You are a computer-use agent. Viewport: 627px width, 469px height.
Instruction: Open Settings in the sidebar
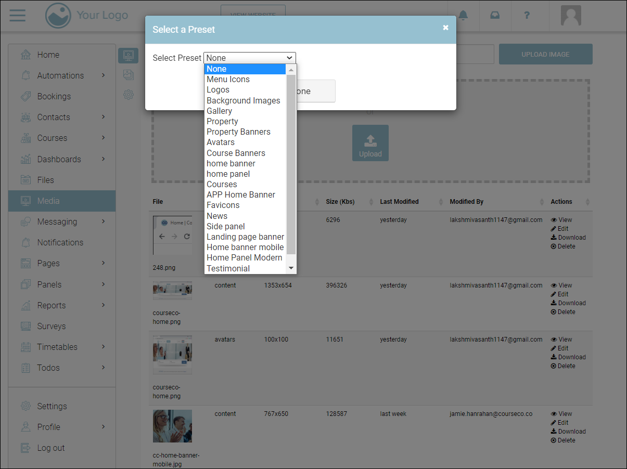(52, 406)
